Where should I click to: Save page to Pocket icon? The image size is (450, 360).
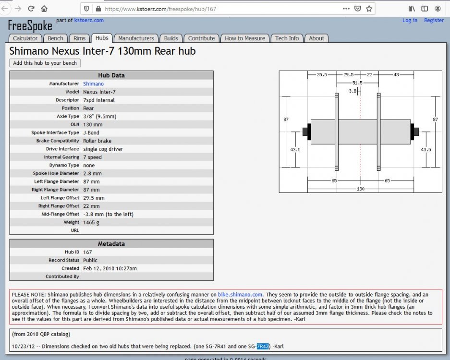[x=358, y=9]
